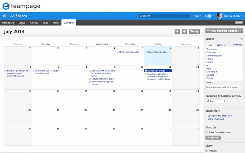245x153 pixels.
Task: Open the Help dropdown menu
Action: 198,16
